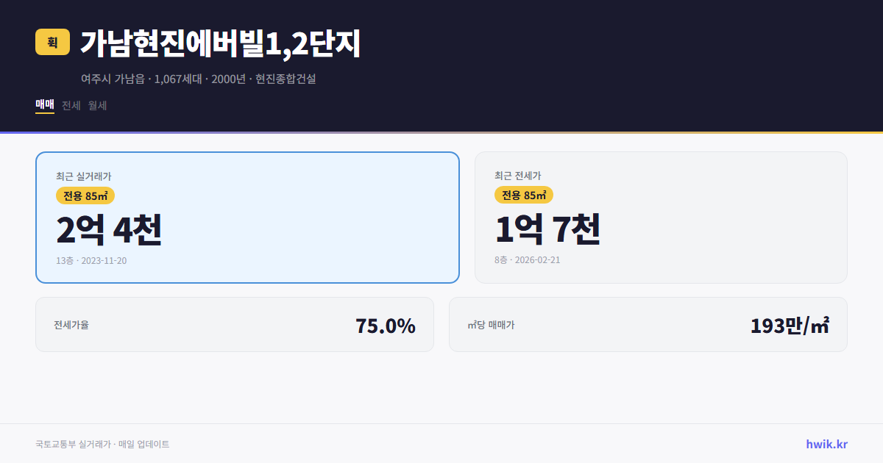Click the 전용 85㎡ badge on sale price card
883x463 pixels.
pyautogui.click(x=83, y=195)
